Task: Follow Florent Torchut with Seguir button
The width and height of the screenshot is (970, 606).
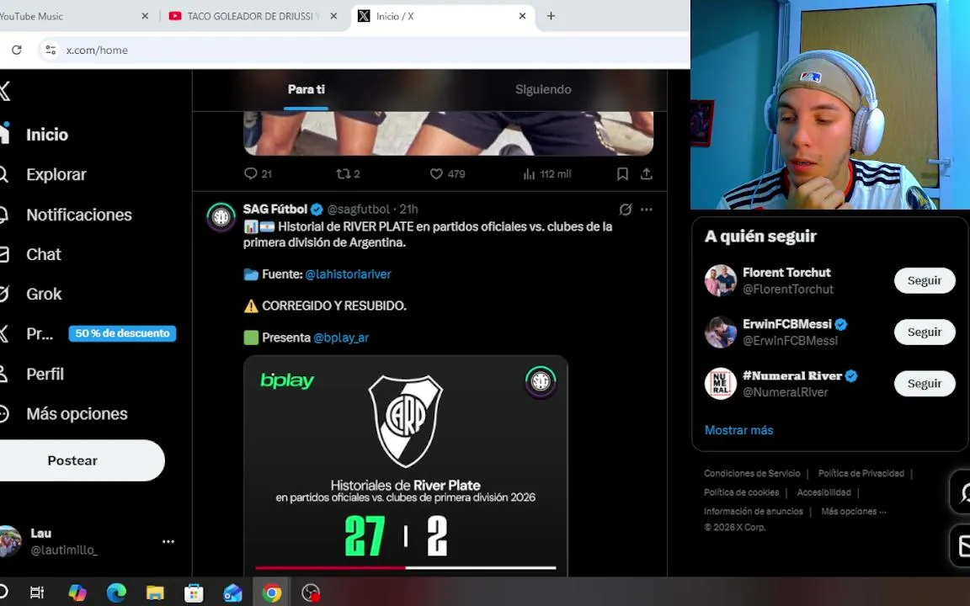Action: [925, 281]
